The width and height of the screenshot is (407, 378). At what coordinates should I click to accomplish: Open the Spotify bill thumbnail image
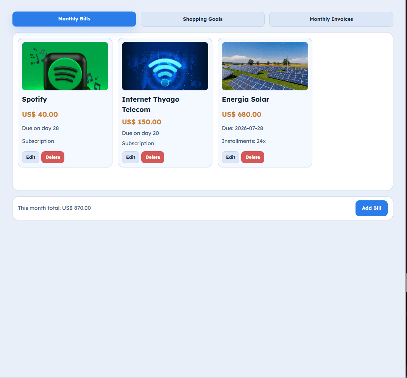(65, 66)
